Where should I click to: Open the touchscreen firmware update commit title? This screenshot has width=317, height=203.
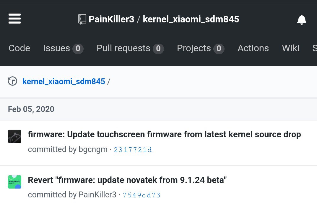pos(164,134)
